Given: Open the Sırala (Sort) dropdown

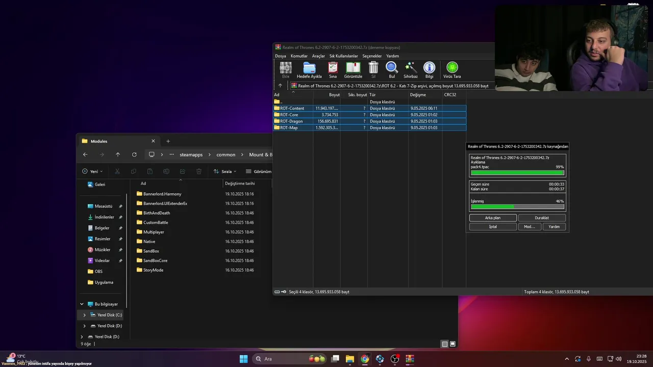Looking at the screenshot, I should 225,171.
